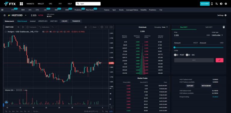Open the MARKETS menu in top bar
The image size is (231, 113).
point(30,4)
